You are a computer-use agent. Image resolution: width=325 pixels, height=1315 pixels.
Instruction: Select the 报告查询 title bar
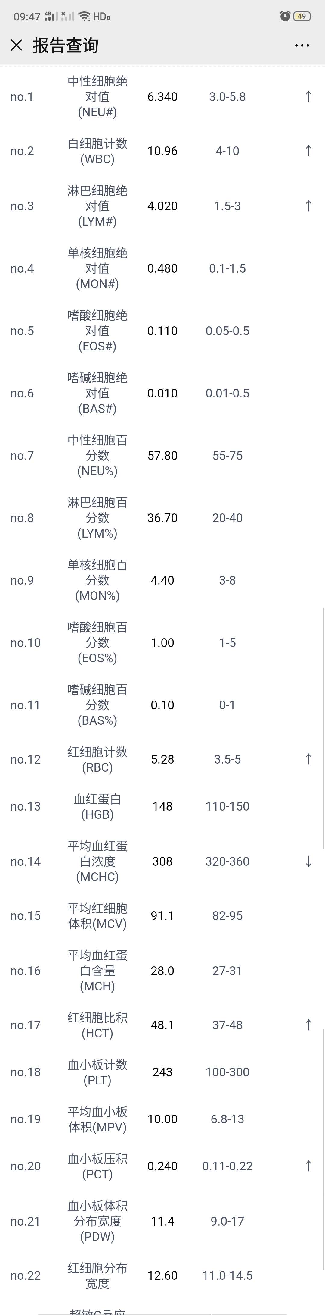(x=66, y=46)
